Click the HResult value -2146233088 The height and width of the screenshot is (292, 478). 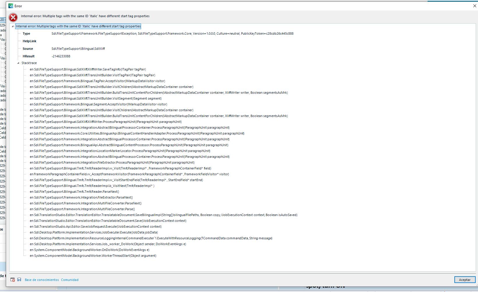tap(61, 56)
